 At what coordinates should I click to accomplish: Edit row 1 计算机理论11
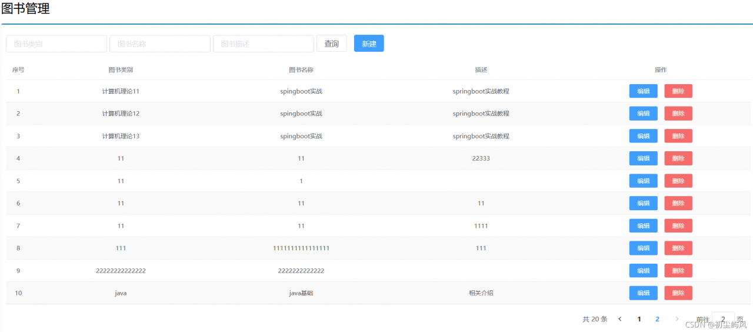644,91
